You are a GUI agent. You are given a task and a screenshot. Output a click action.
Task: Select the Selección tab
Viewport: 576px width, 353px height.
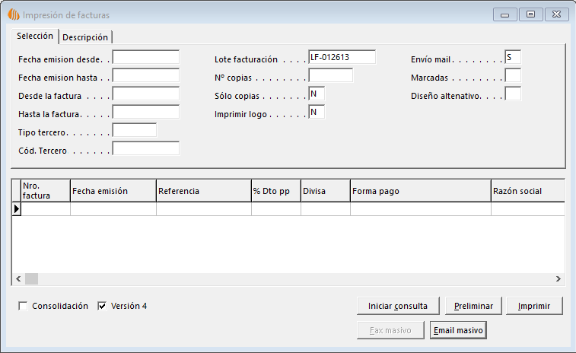click(x=35, y=37)
